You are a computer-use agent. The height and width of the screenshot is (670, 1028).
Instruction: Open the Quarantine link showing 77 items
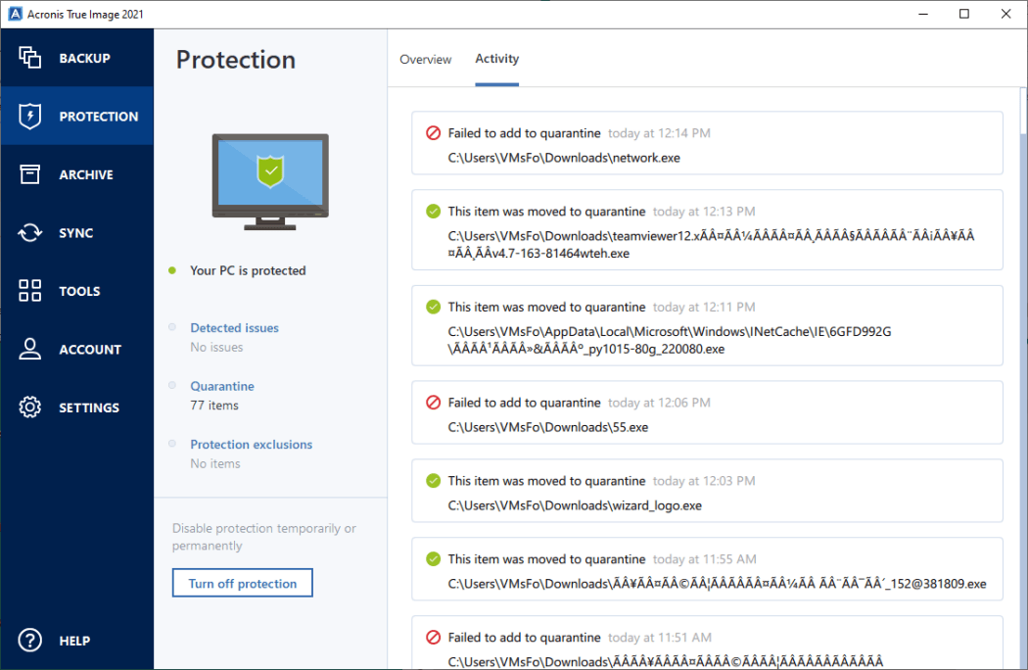[x=221, y=386]
